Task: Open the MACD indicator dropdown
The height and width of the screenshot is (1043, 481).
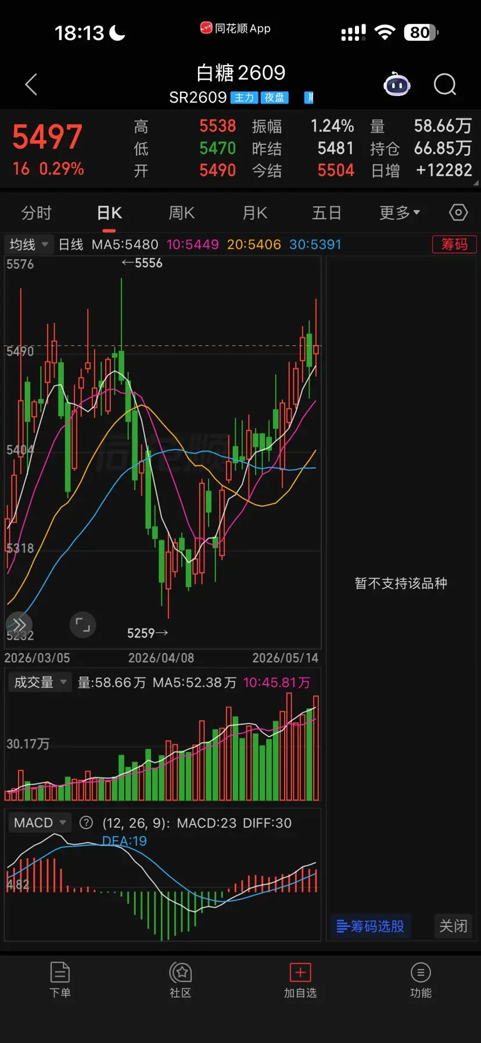Action: [40, 823]
